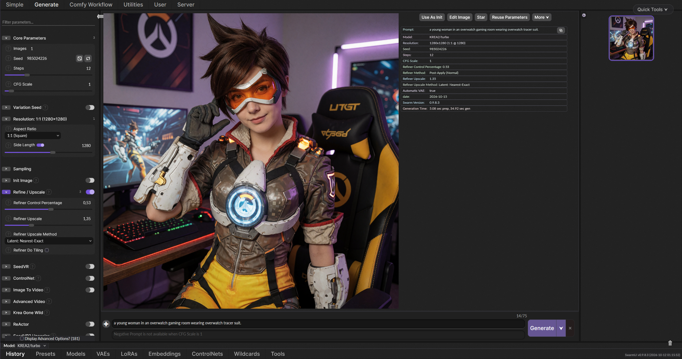This screenshot has height=359, width=682.
Task: Click the random seed icon button
Action: click(80, 58)
